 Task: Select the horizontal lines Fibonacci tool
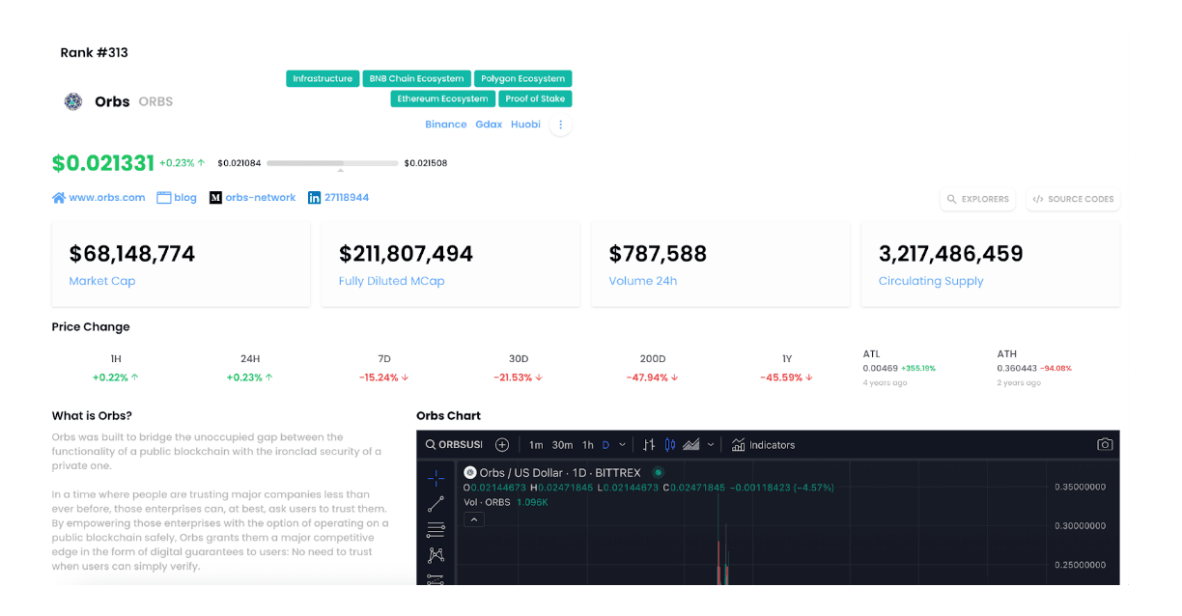click(436, 529)
